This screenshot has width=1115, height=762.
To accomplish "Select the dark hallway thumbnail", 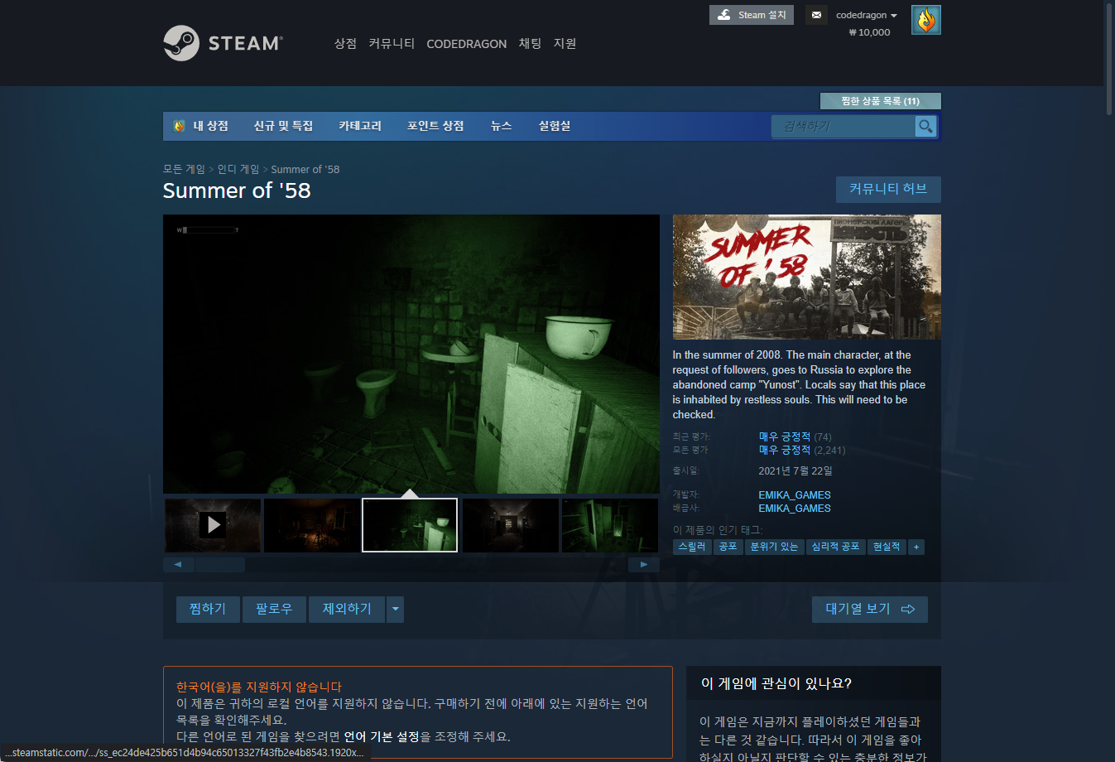I will (511, 525).
